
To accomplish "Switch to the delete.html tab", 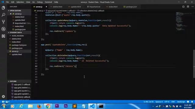I will tap(57, 7).
